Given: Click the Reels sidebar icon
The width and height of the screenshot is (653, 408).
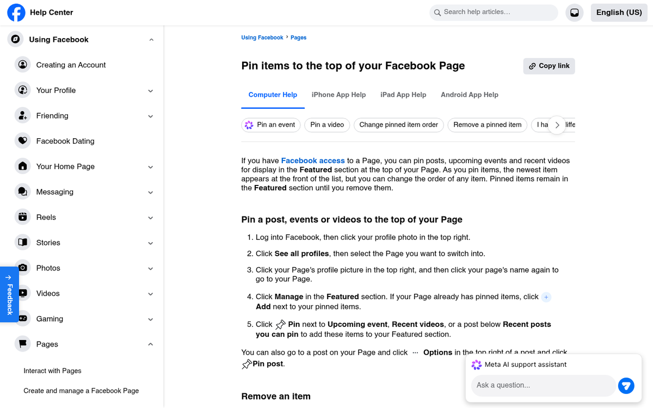Looking at the screenshot, I should (23, 217).
